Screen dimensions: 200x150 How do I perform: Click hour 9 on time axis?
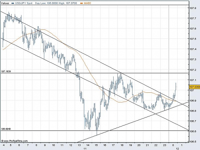[x=45, y=145]
